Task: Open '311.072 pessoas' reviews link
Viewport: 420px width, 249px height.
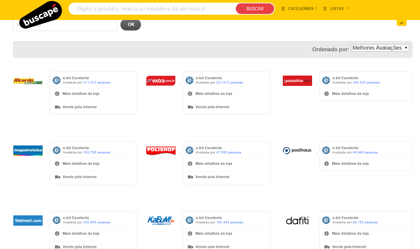Action: (97, 83)
